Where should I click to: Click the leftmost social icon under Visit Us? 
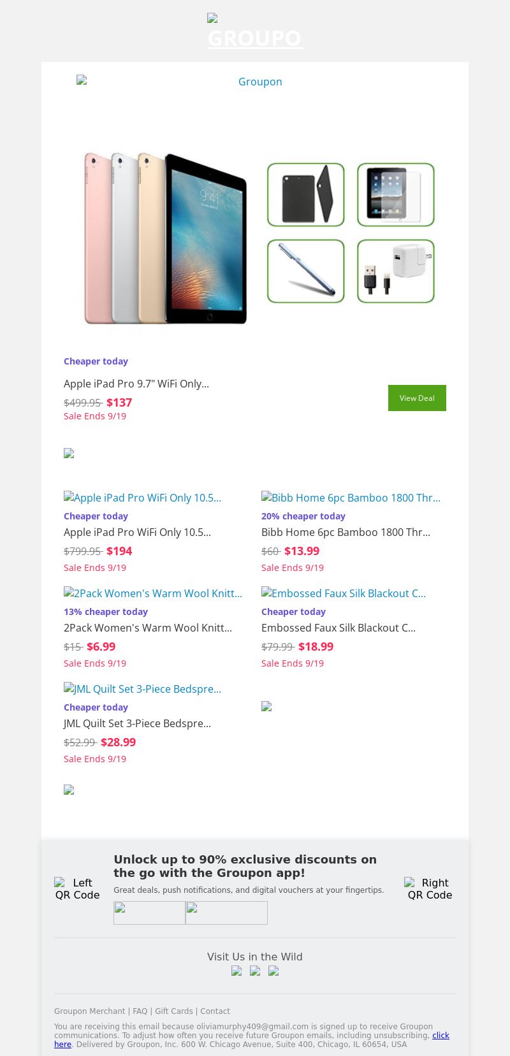coord(237,971)
